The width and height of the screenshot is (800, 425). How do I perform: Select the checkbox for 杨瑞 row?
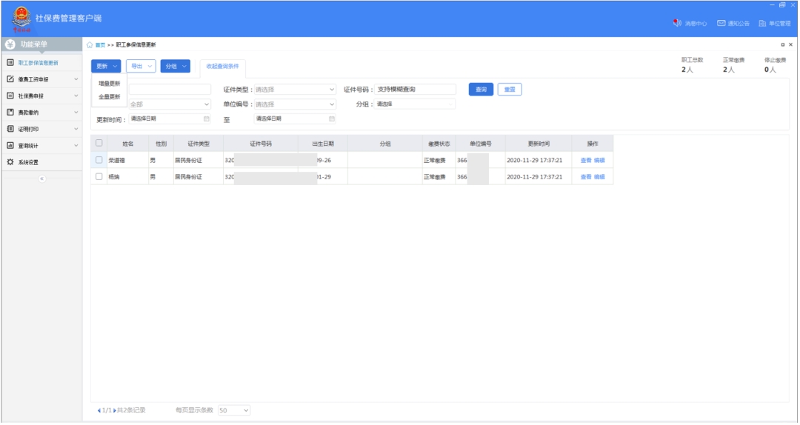click(x=99, y=177)
